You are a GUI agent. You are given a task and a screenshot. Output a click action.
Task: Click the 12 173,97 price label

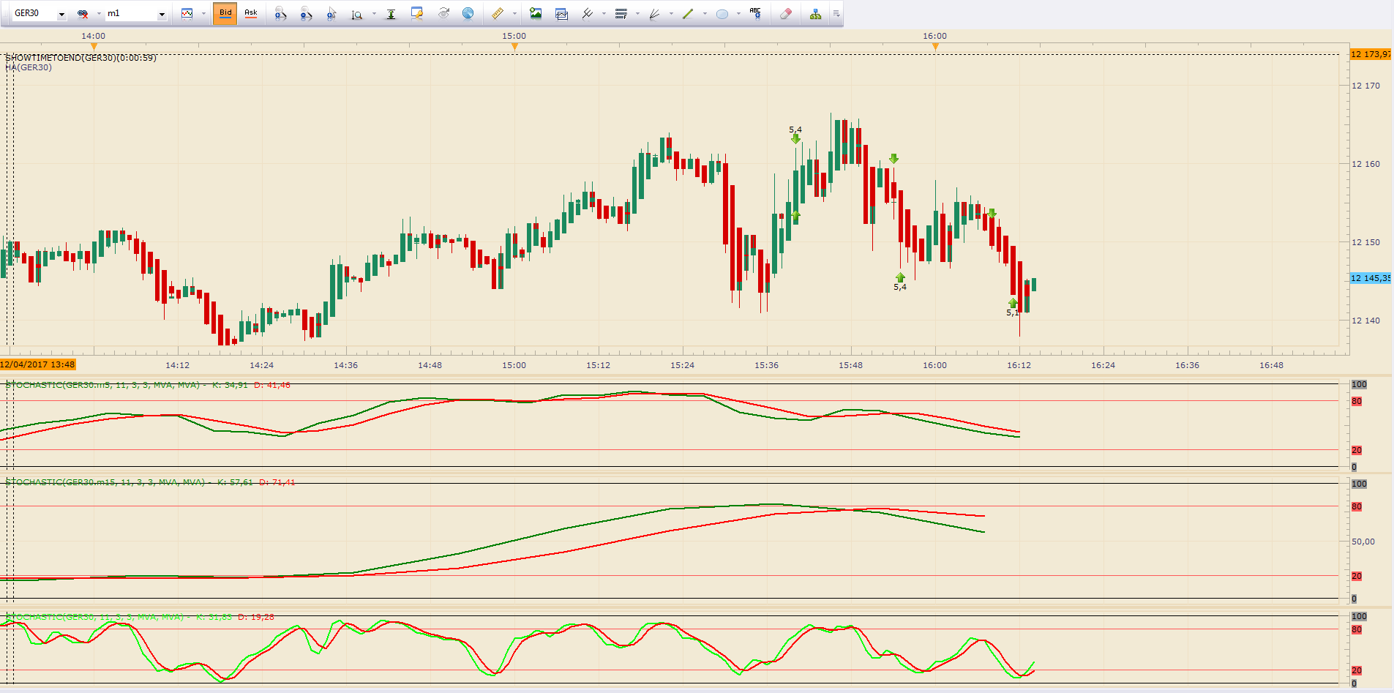pyautogui.click(x=1371, y=54)
